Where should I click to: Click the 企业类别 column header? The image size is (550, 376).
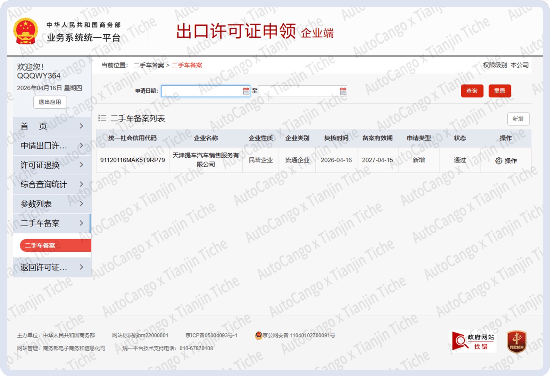pyautogui.click(x=297, y=138)
